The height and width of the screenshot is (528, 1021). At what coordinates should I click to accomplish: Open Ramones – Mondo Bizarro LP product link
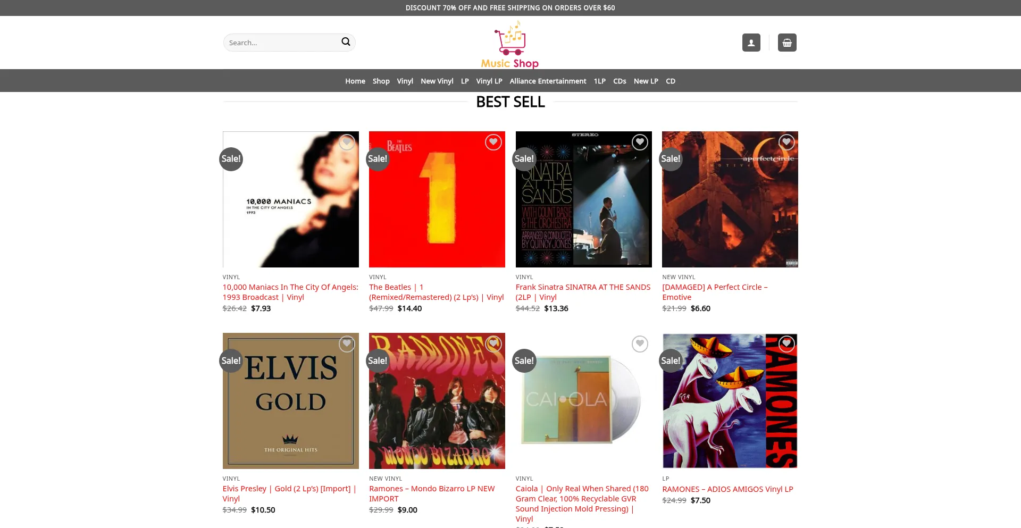click(x=432, y=493)
